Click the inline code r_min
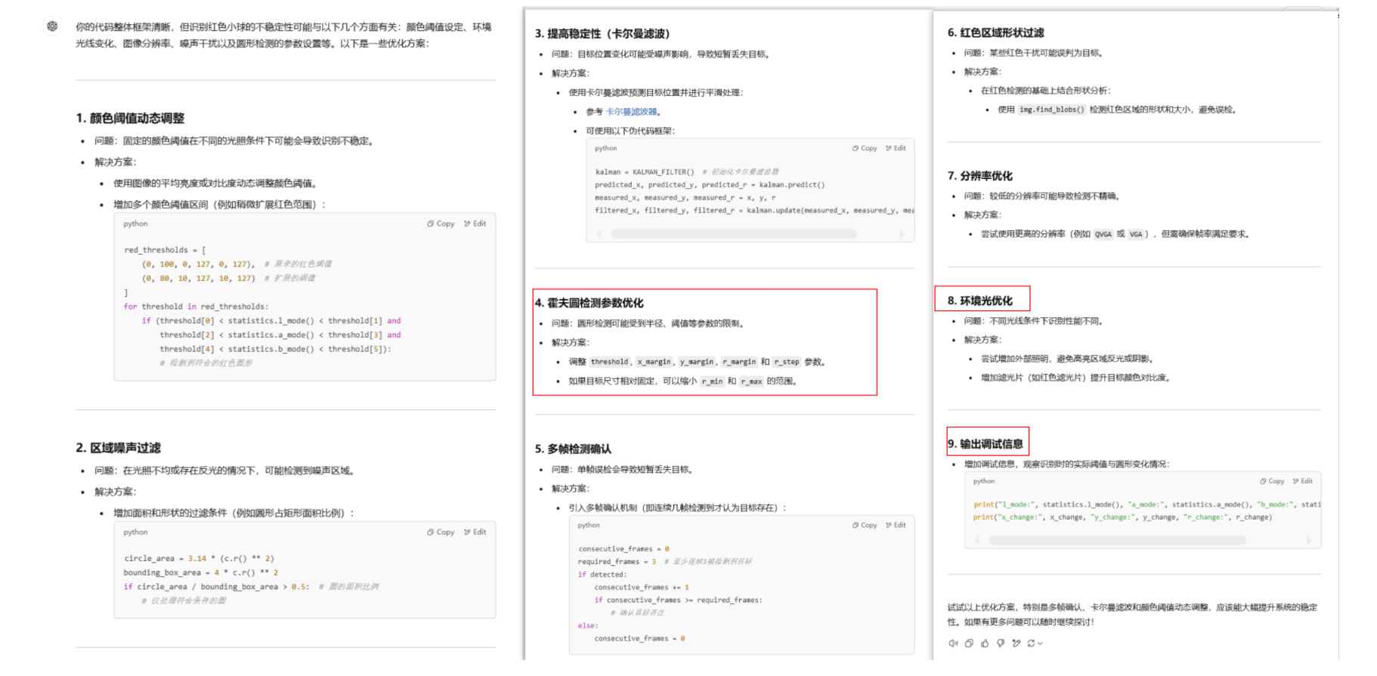This screenshot has width=1377, height=676. [x=712, y=381]
